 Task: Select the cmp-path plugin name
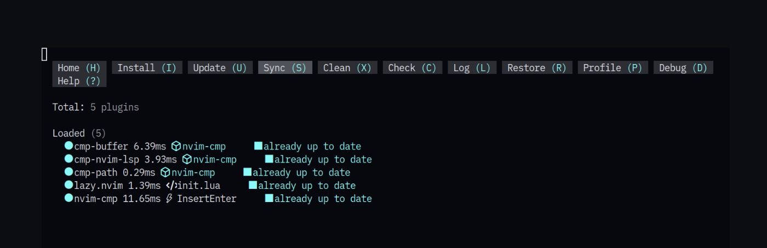95,172
